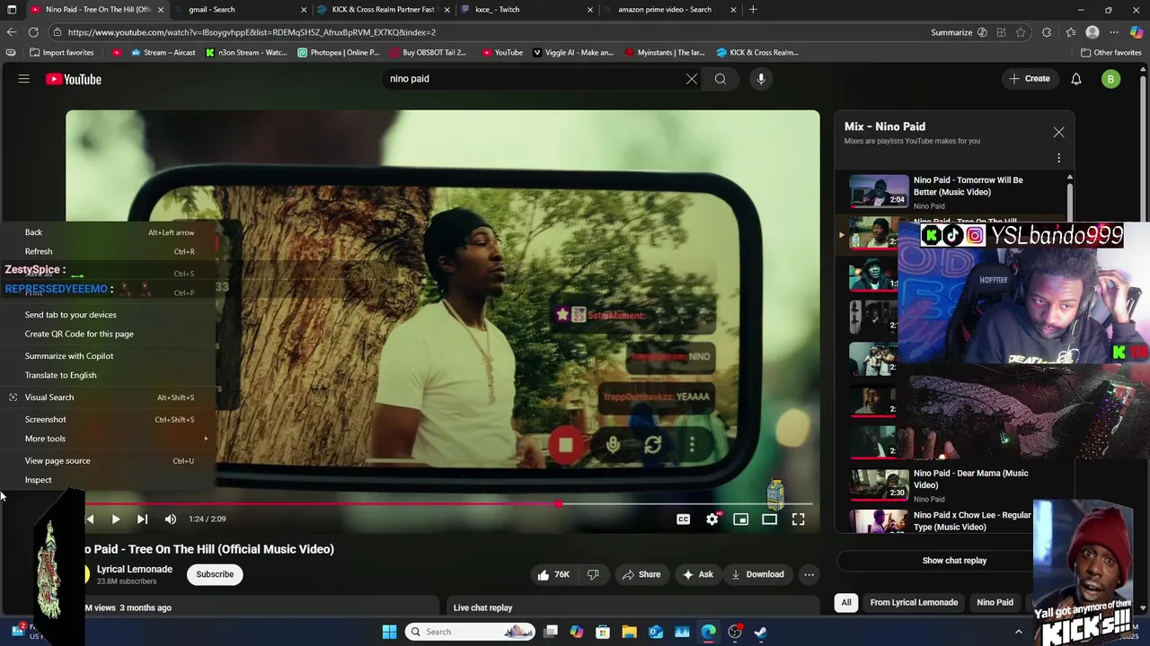The width and height of the screenshot is (1150, 646).
Task: Switch to the gmail - Search tab
Action: [x=241, y=10]
